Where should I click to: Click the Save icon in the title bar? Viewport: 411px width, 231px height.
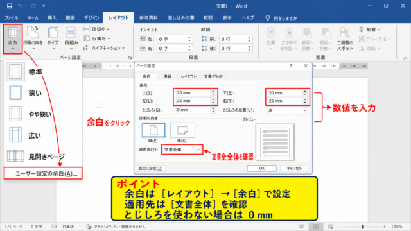click(10, 6)
